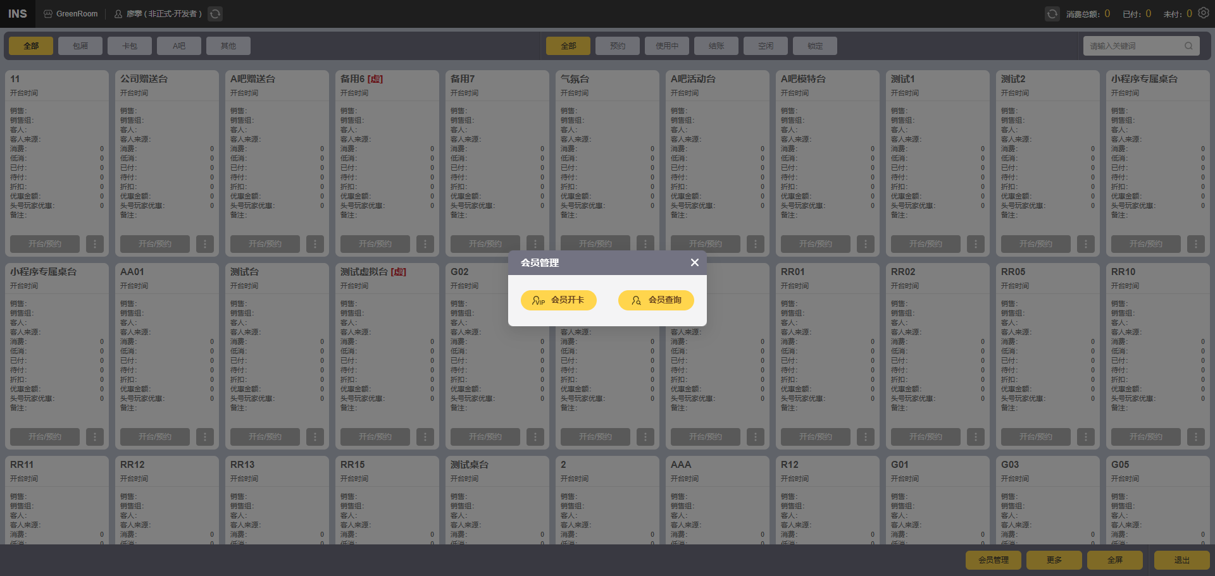Screen dimensions: 1215x576
Task: Select the RR15 table card title
Action: 352,464
